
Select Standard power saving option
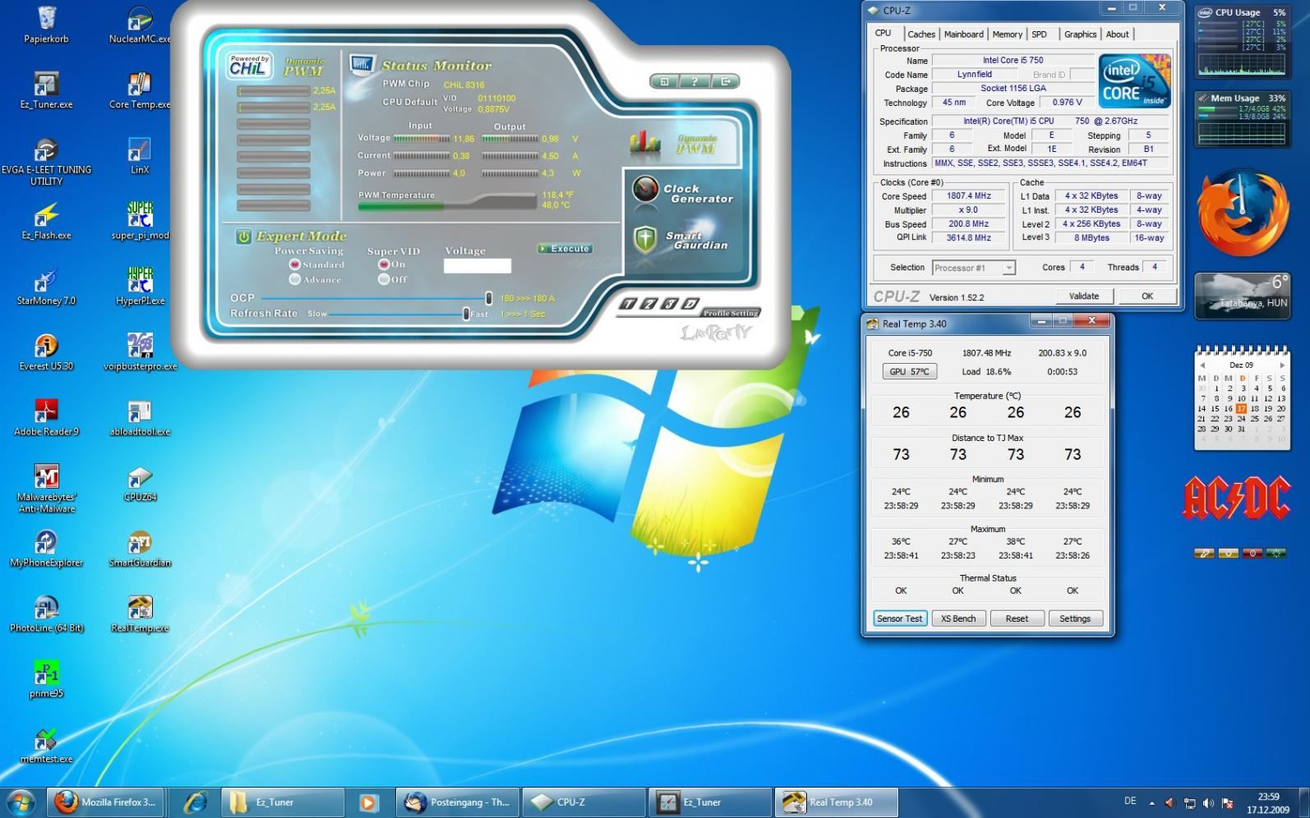point(294,264)
